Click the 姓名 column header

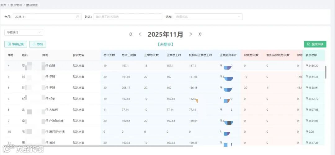point(25,55)
